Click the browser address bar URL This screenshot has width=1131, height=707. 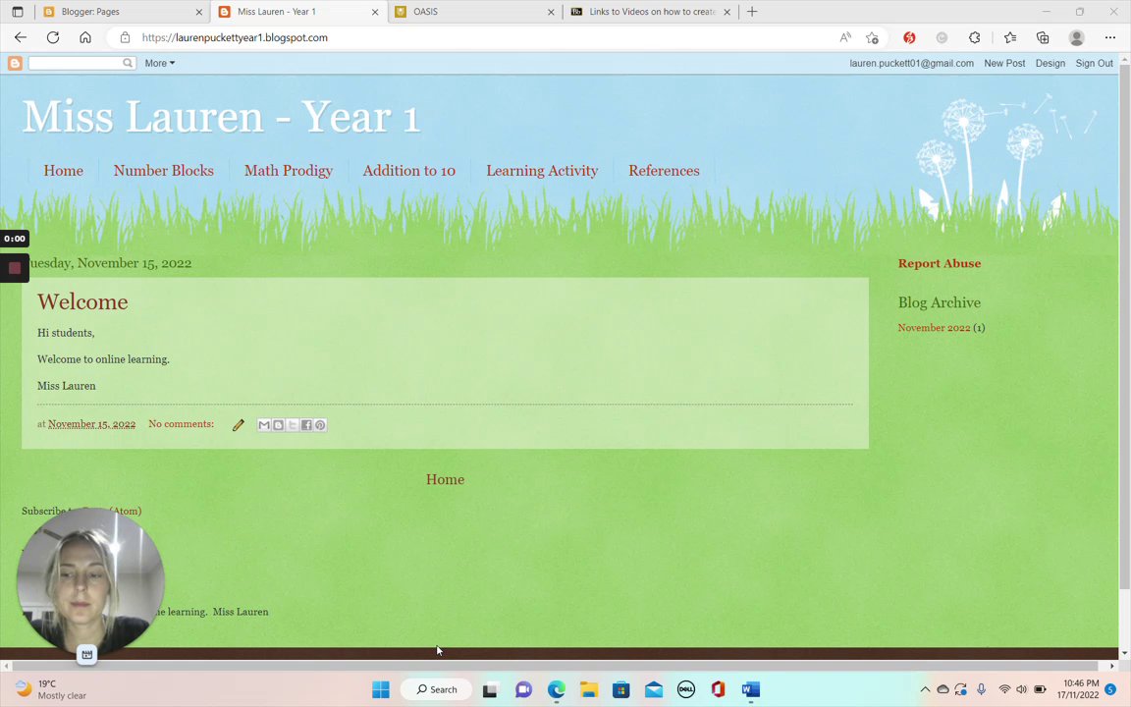[236, 37]
